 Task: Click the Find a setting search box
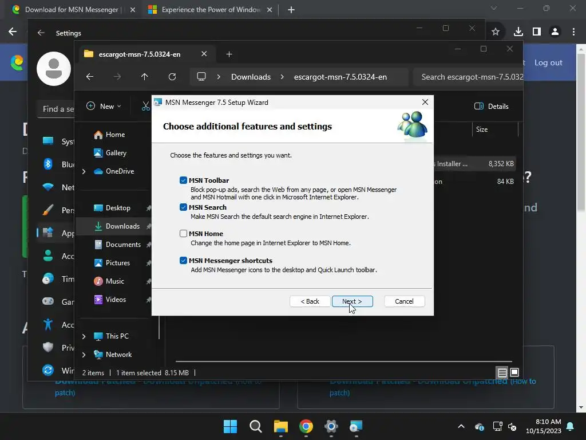click(x=56, y=109)
